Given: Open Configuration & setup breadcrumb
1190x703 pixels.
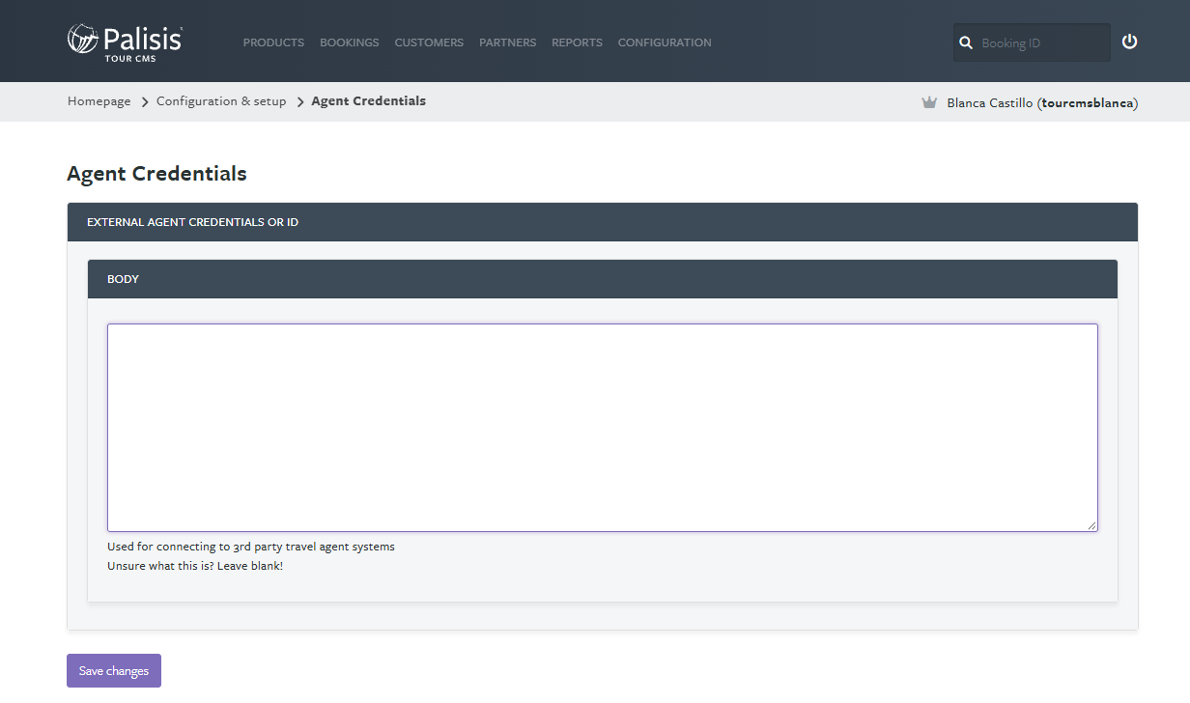Looking at the screenshot, I should [x=221, y=101].
